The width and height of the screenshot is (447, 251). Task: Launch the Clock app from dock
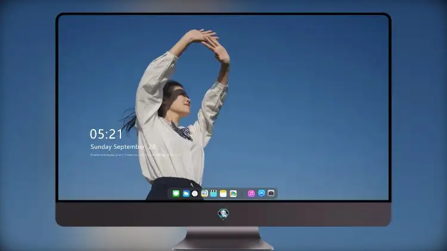click(x=195, y=194)
